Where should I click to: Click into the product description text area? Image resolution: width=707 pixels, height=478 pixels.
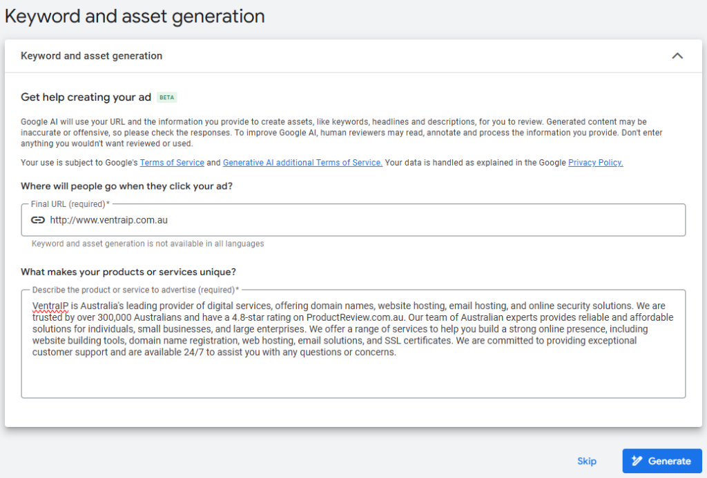353,343
